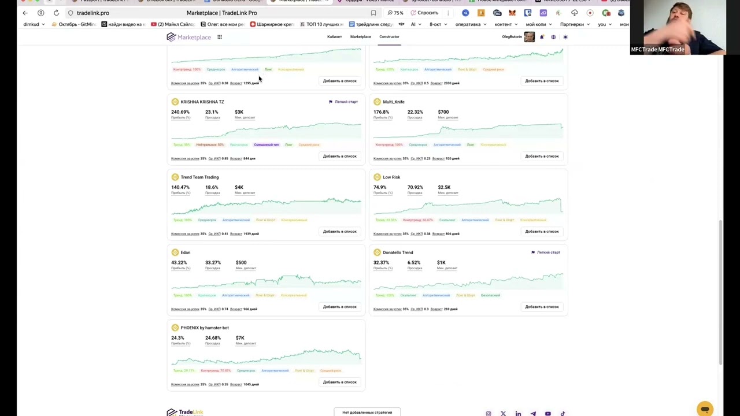Open Instagram icon in footer
The image size is (740, 416).
click(489, 414)
